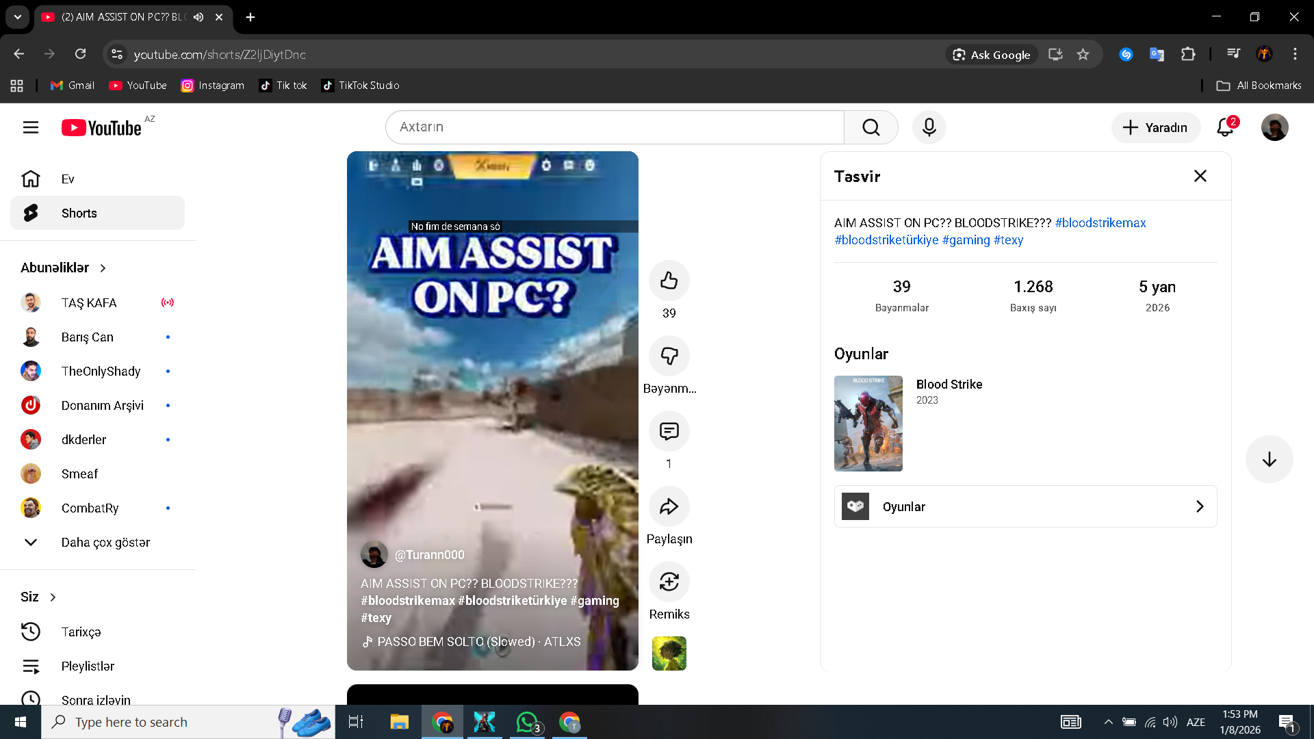Viewport: 1314px width, 739px height.
Task: Open Instagram bookmark
Action: (212, 86)
